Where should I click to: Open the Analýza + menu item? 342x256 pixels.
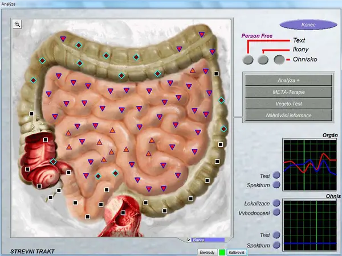click(x=288, y=80)
